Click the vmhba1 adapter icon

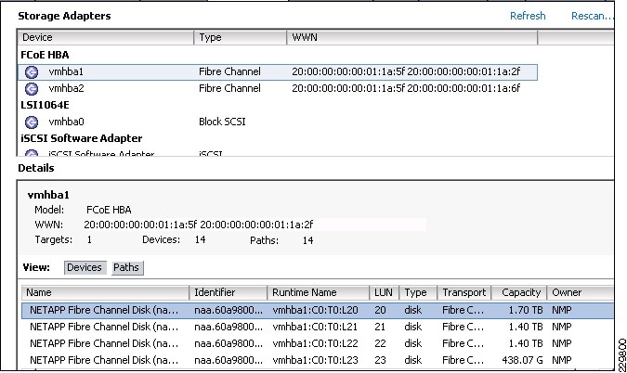[32, 71]
